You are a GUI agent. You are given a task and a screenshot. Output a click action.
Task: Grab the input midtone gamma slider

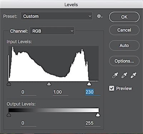49,84
